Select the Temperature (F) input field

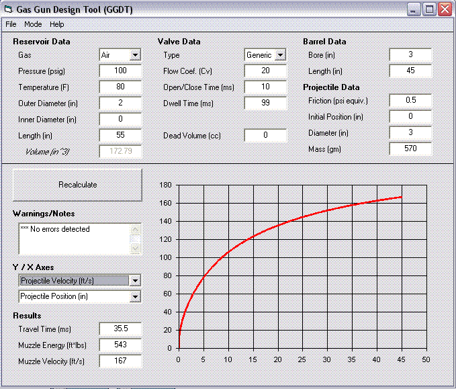[120, 87]
